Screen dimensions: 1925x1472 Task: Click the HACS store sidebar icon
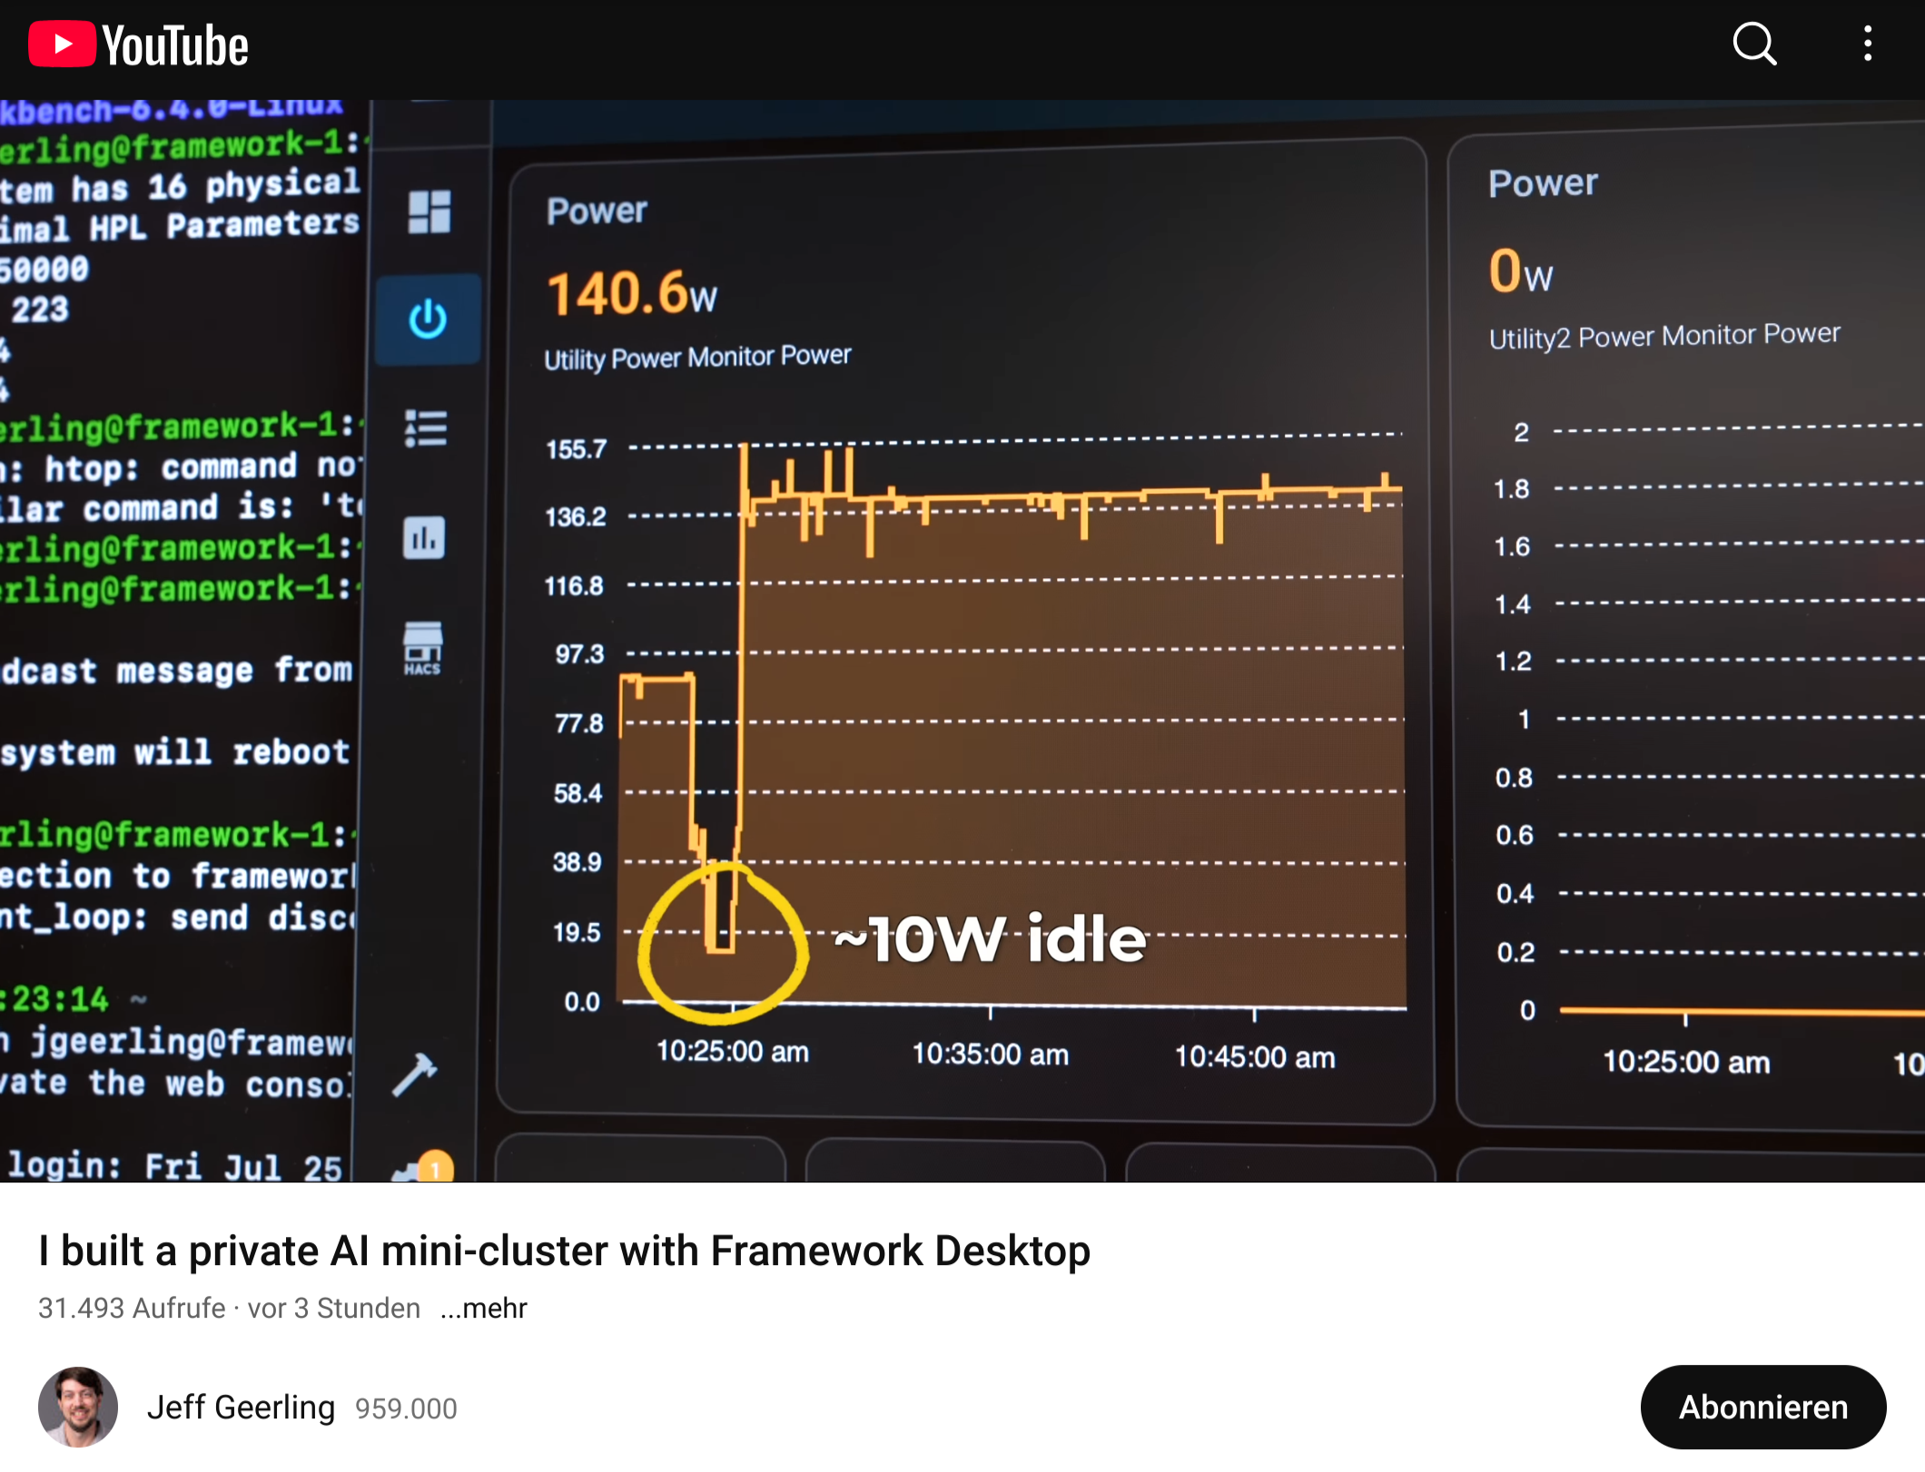click(x=422, y=648)
